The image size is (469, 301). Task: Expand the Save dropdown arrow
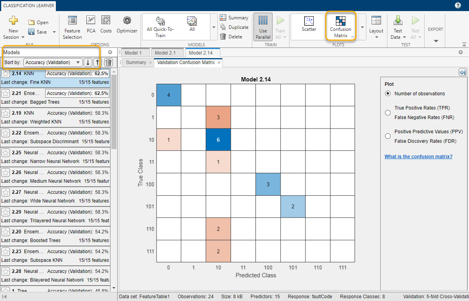click(54, 32)
